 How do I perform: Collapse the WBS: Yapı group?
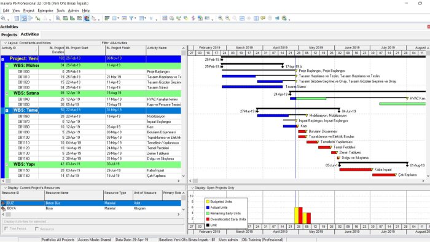coord(7,165)
